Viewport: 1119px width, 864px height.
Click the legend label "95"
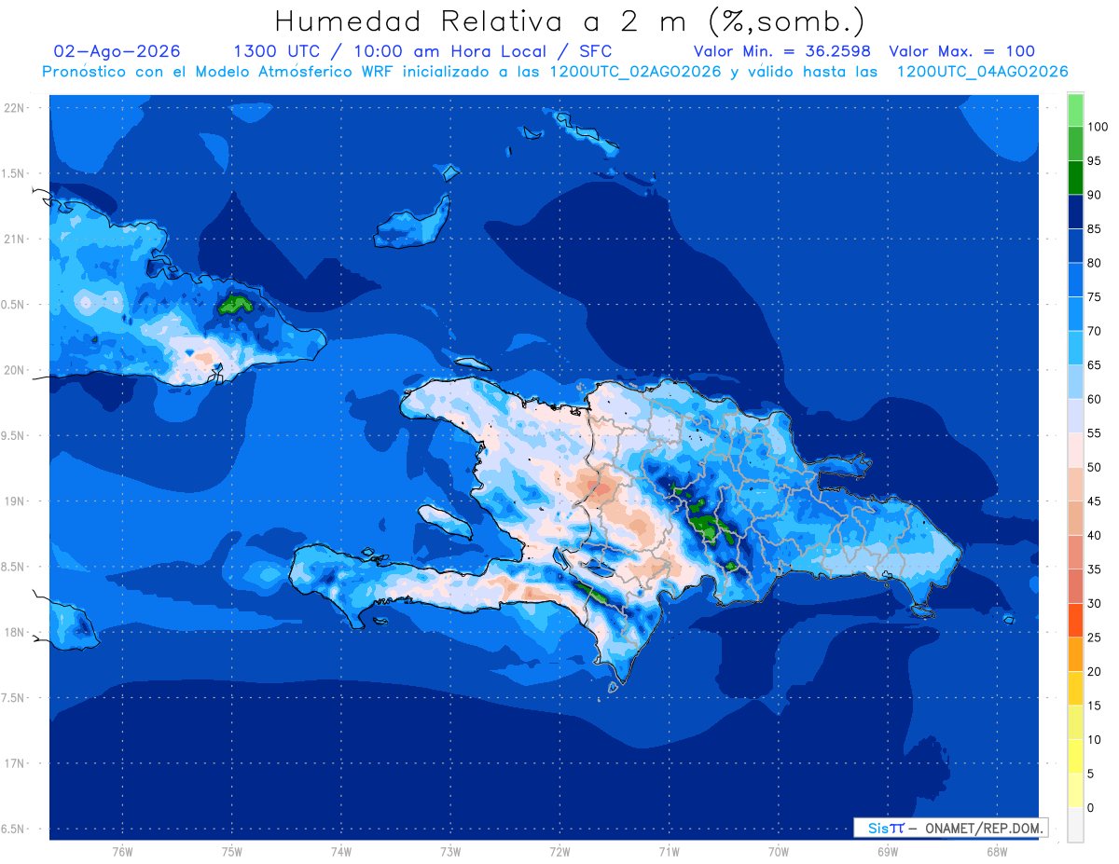tap(1094, 161)
